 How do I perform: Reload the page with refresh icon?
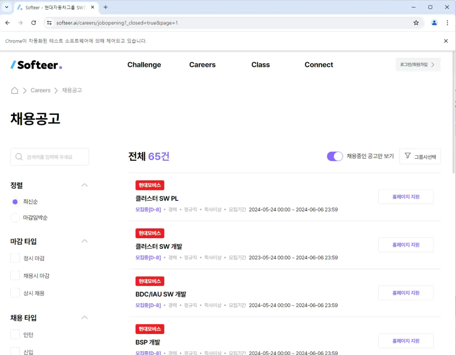point(34,23)
